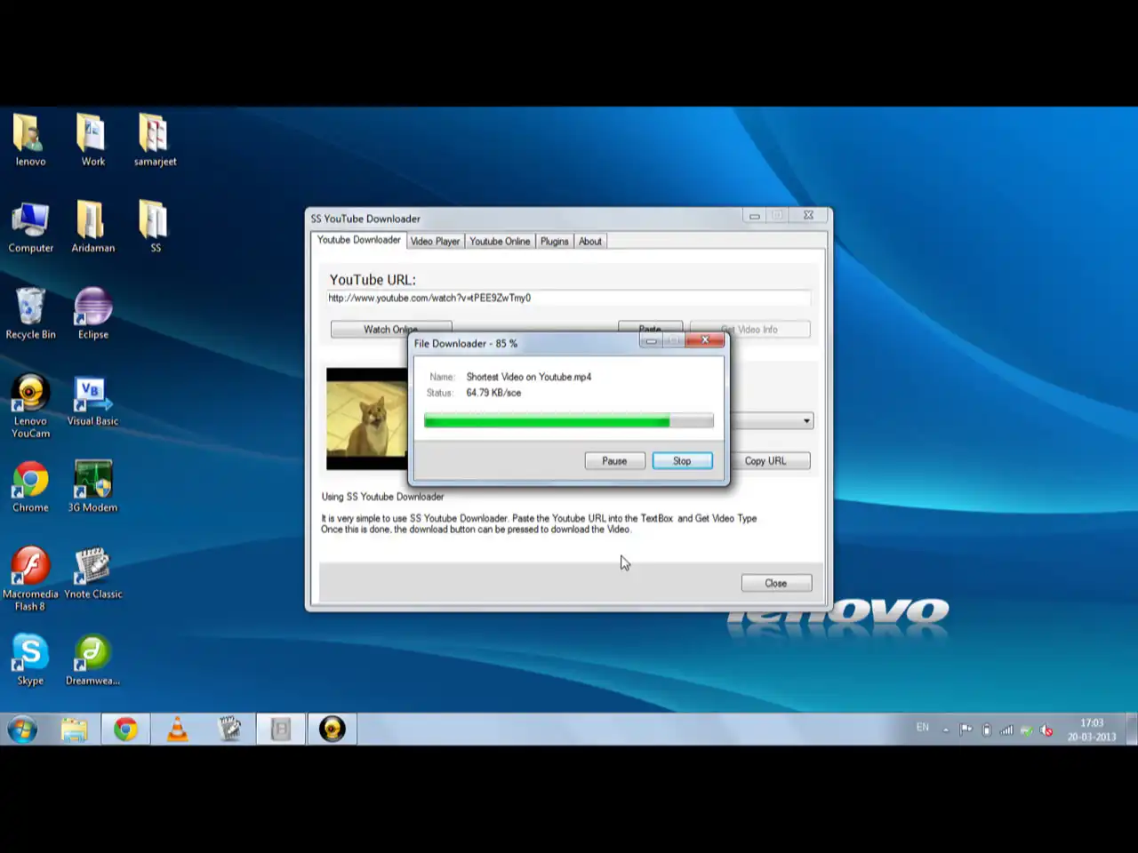Open the notepad-style app on the taskbar
The image size is (1138, 853).
click(x=229, y=729)
